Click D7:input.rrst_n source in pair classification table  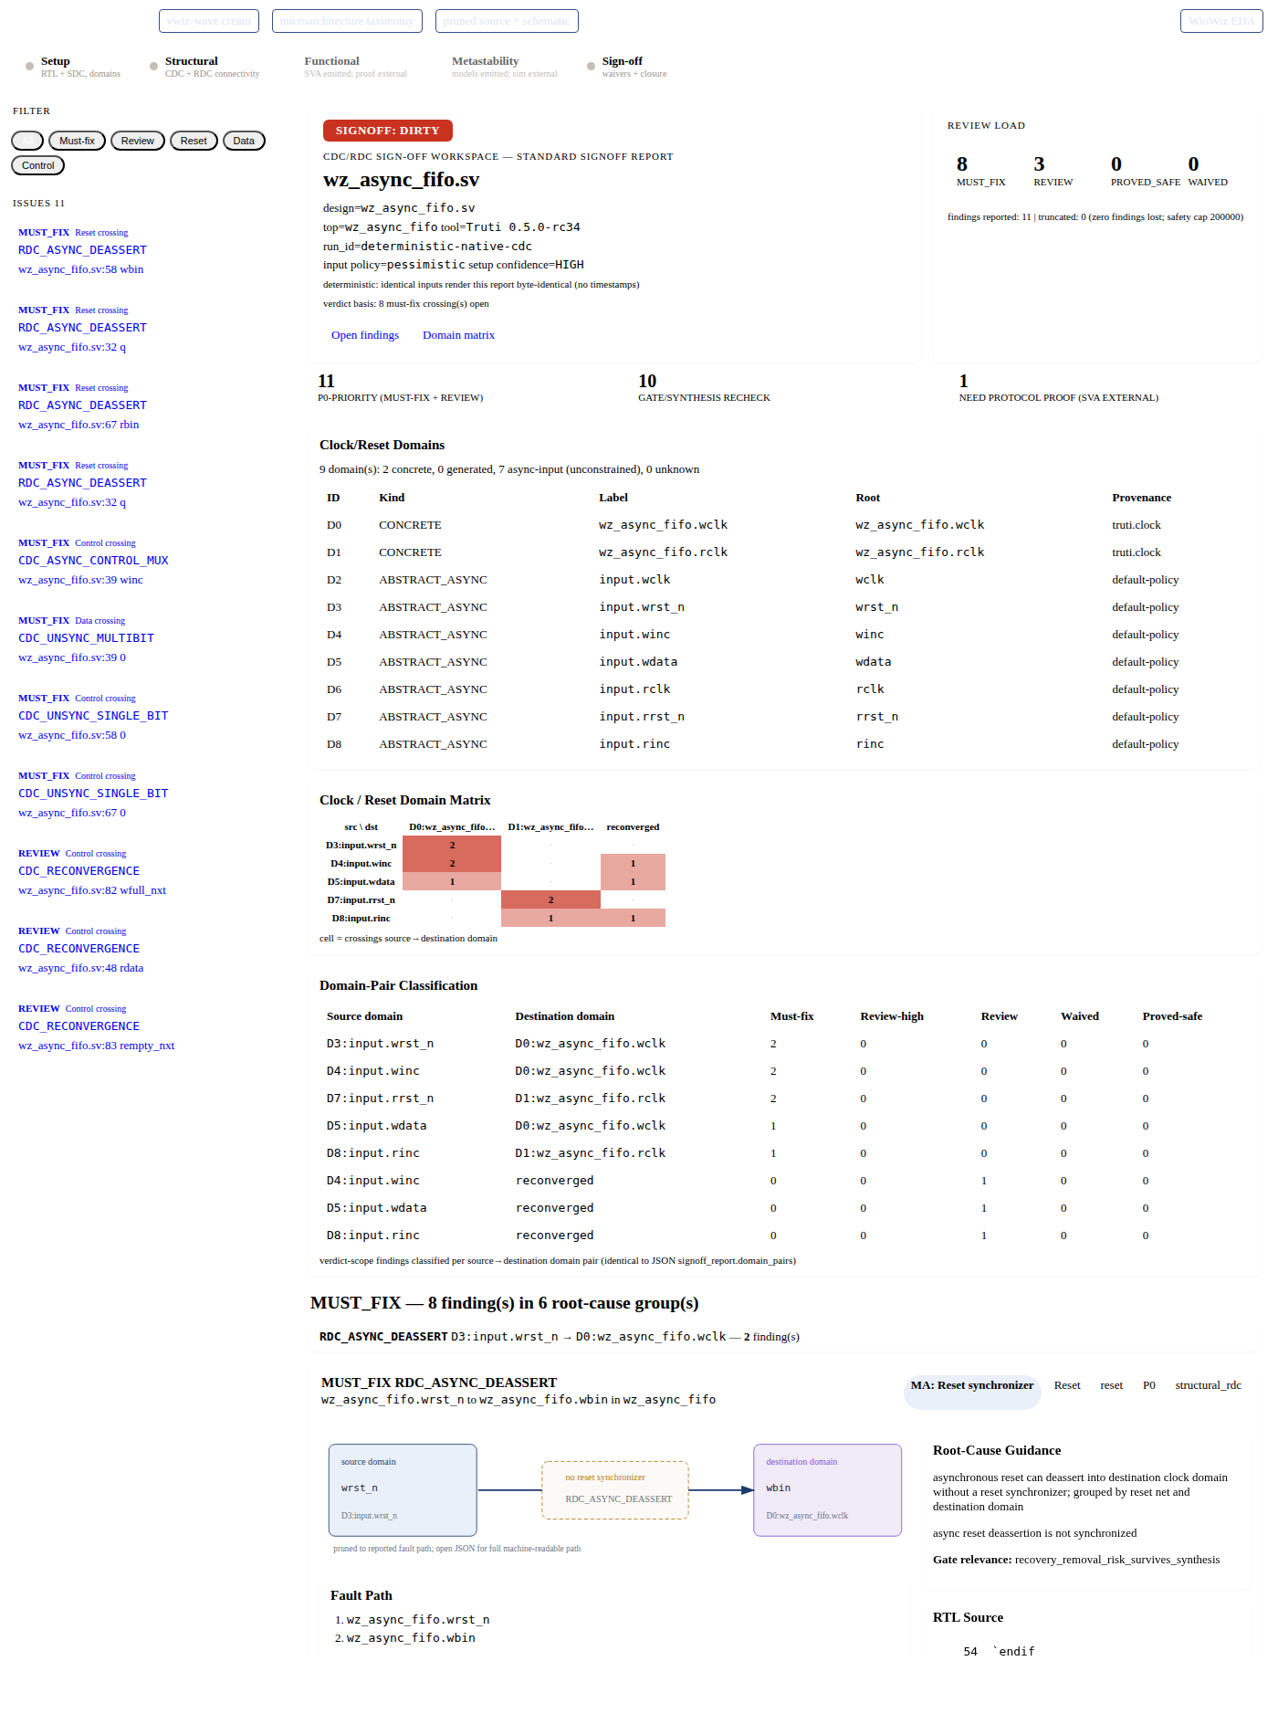pyautogui.click(x=380, y=1099)
